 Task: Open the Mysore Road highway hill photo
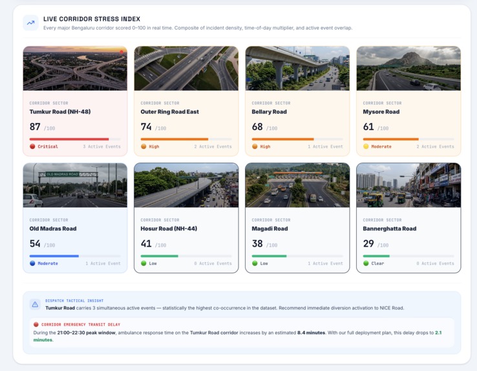[x=408, y=68]
